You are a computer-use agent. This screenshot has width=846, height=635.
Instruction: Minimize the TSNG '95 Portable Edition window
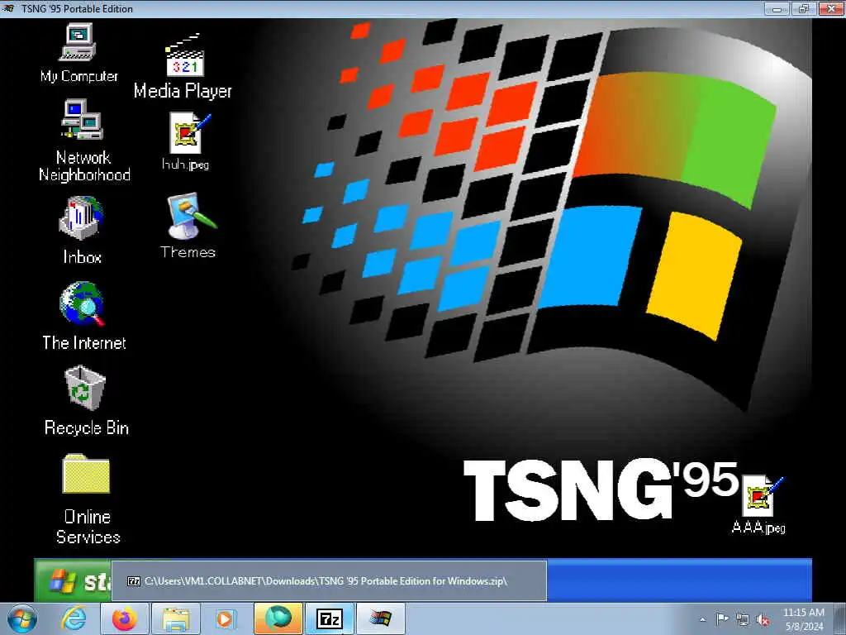pyautogui.click(x=777, y=8)
